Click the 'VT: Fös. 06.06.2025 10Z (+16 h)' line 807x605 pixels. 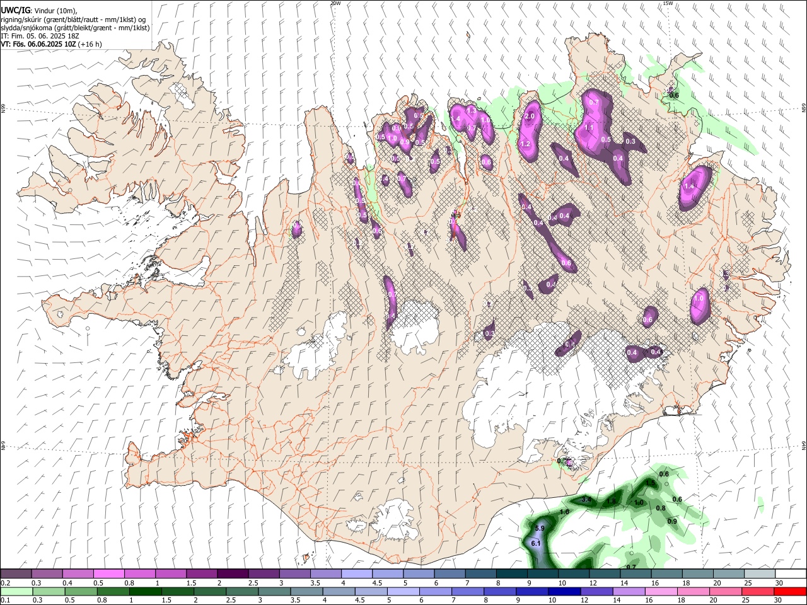point(51,44)
